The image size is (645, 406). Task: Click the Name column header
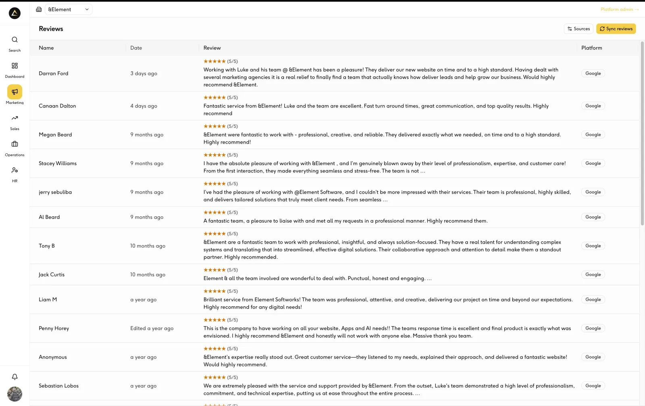click(x=46, y=48)
